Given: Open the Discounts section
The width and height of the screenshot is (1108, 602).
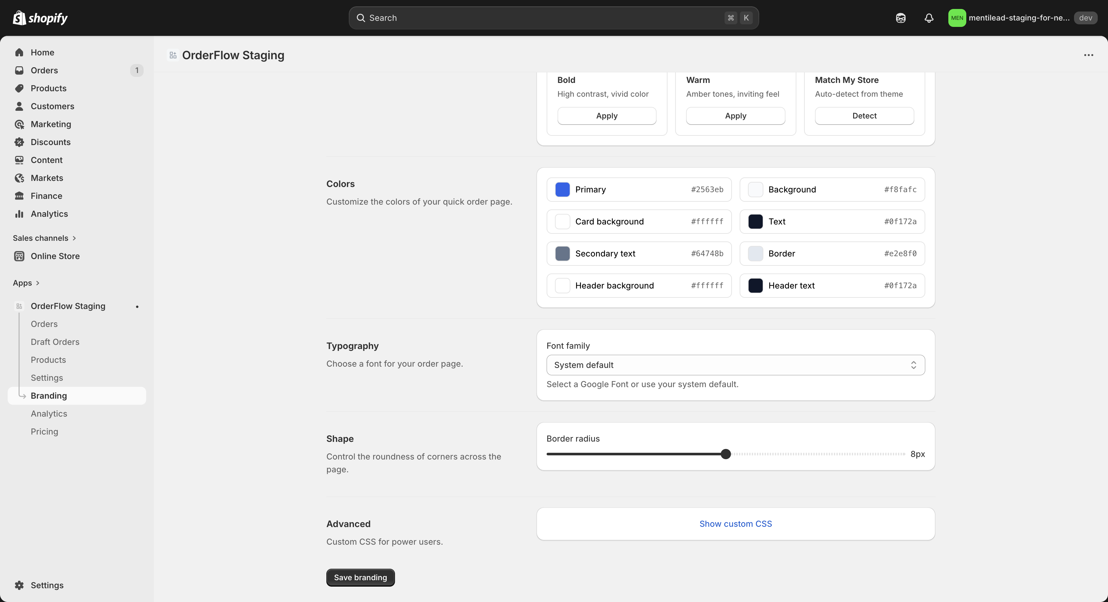Looking at the screenshot, I should point(50,142).
